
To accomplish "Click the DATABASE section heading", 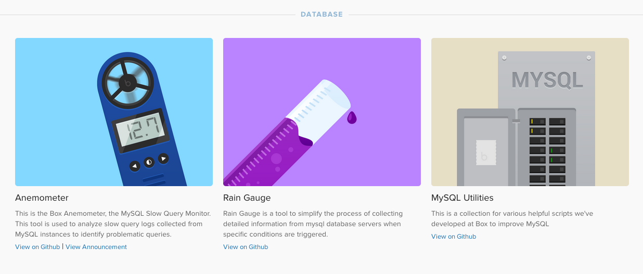I will click(x=321, y=15).
